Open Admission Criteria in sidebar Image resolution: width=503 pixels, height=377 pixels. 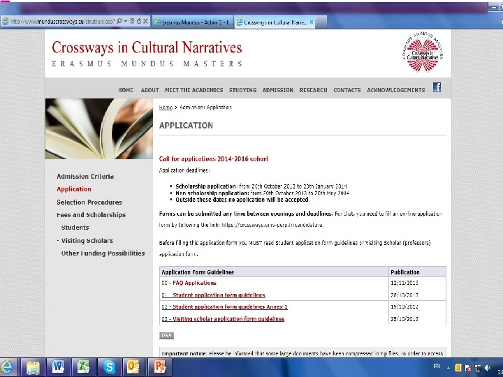pos(85,177)
